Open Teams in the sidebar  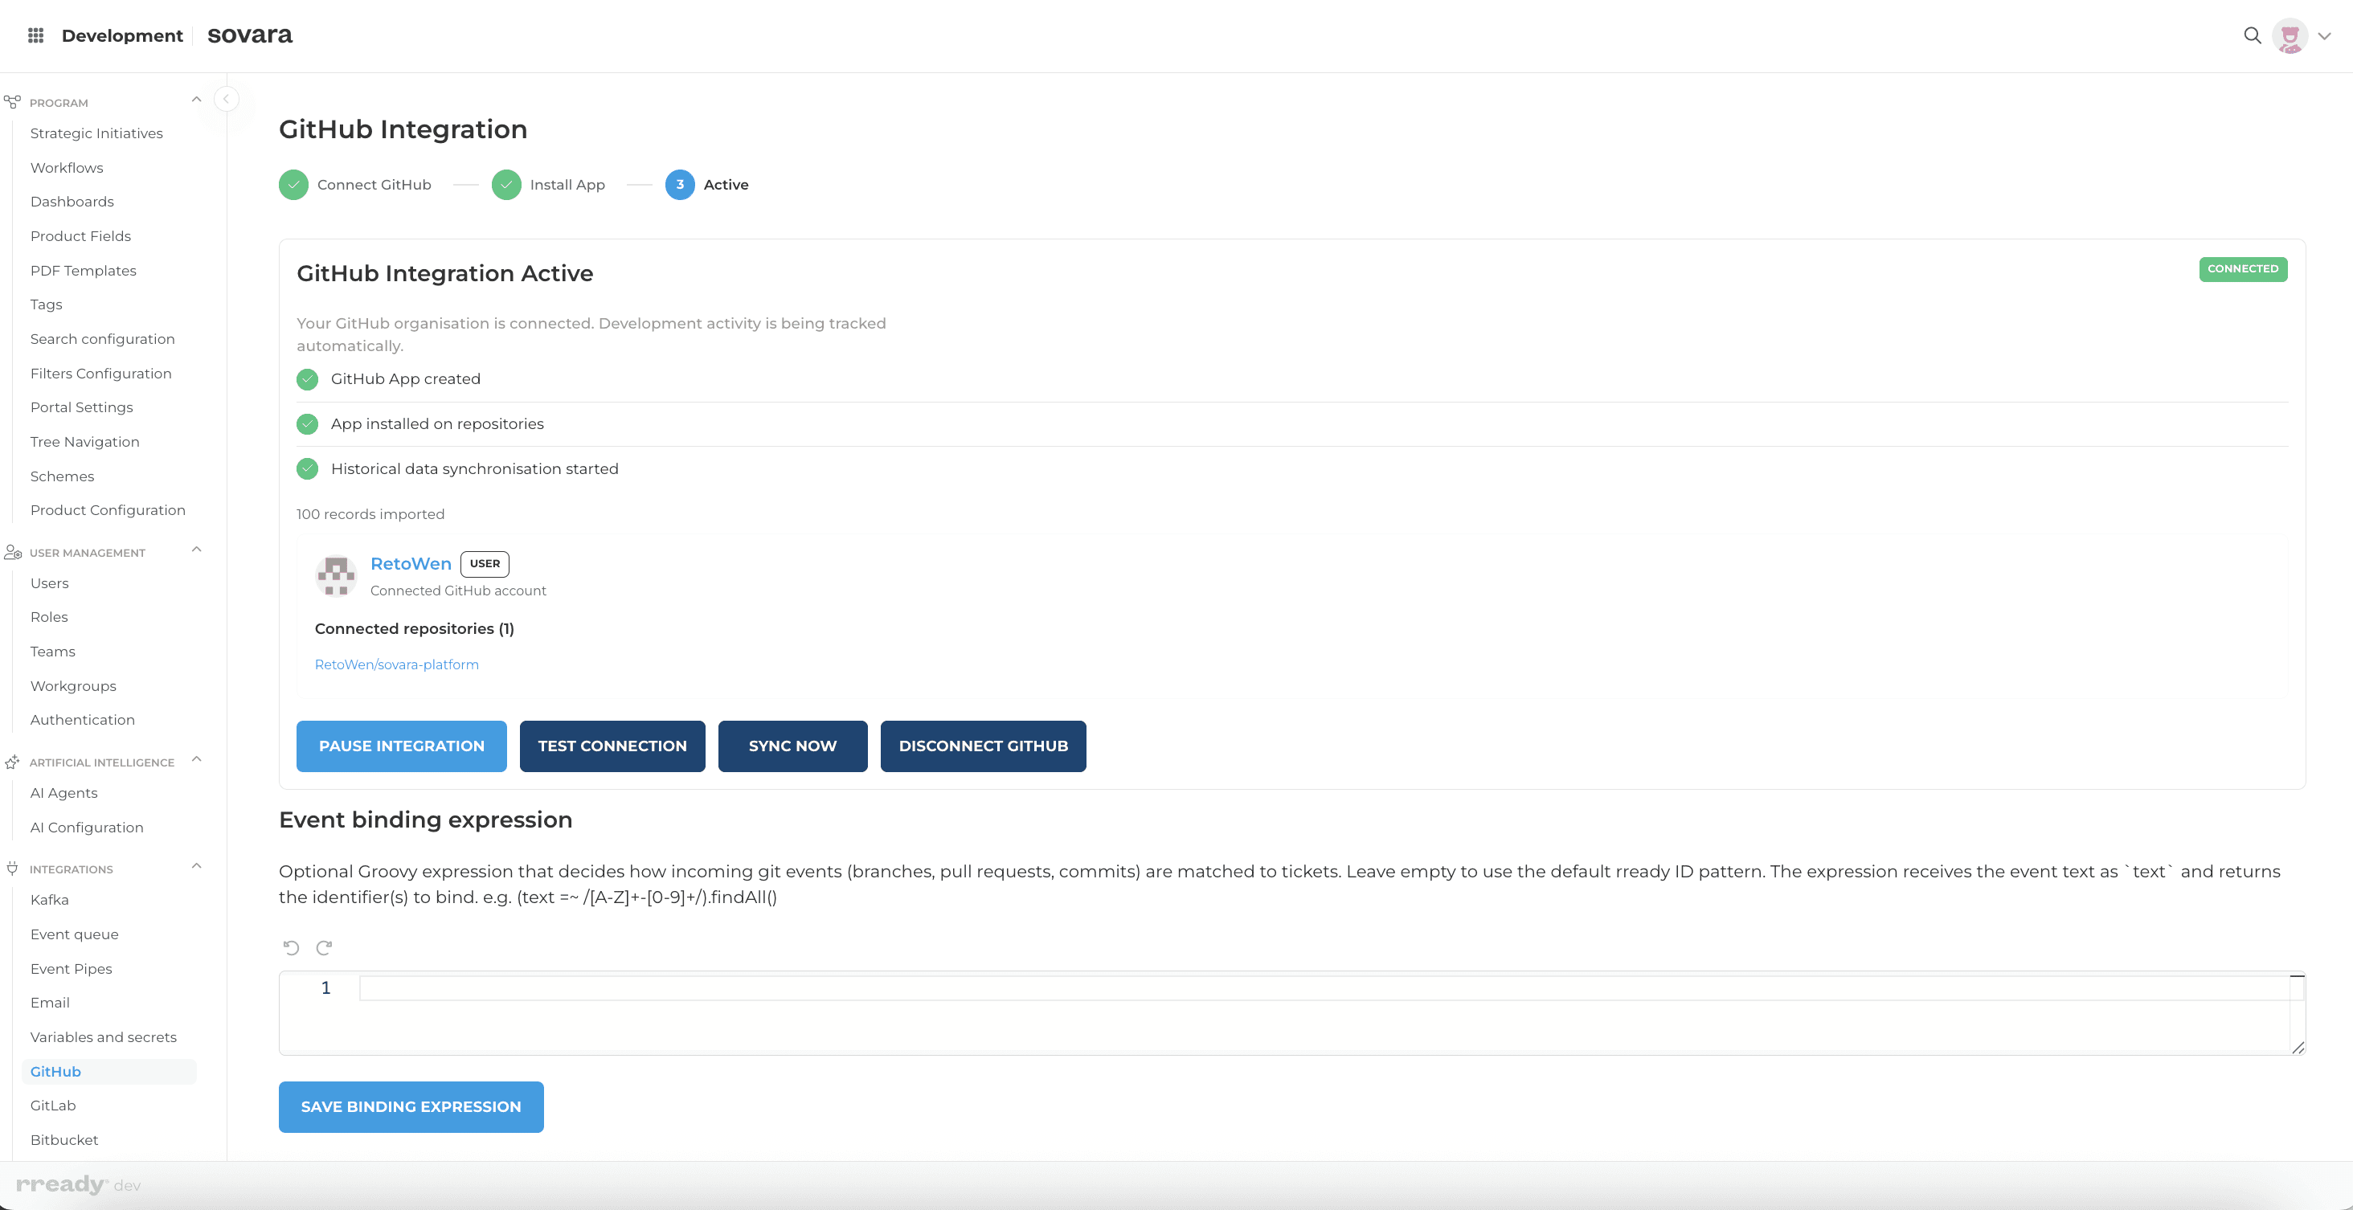click(53, 652)
